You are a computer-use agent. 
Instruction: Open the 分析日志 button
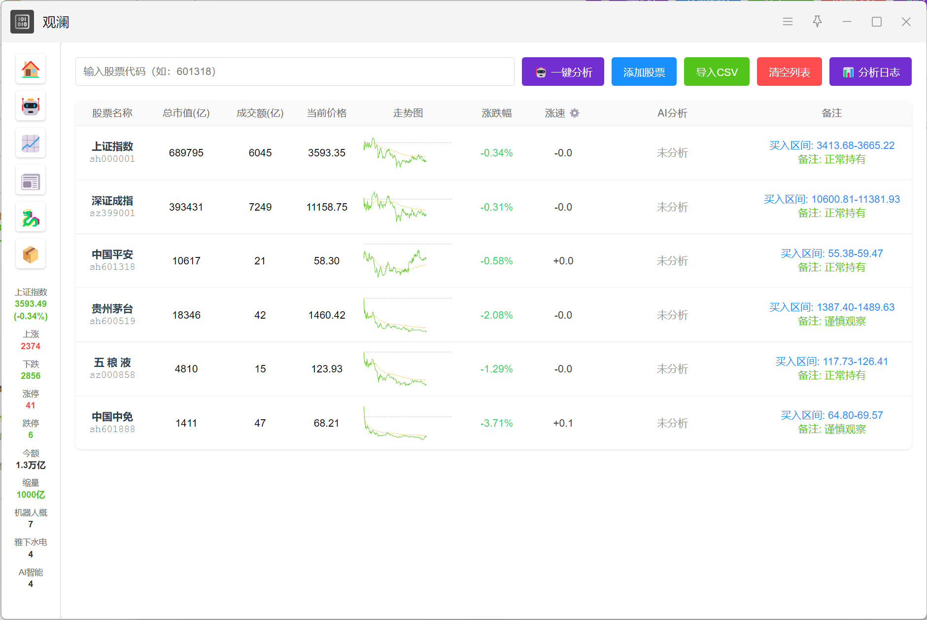tap(870, 72)
